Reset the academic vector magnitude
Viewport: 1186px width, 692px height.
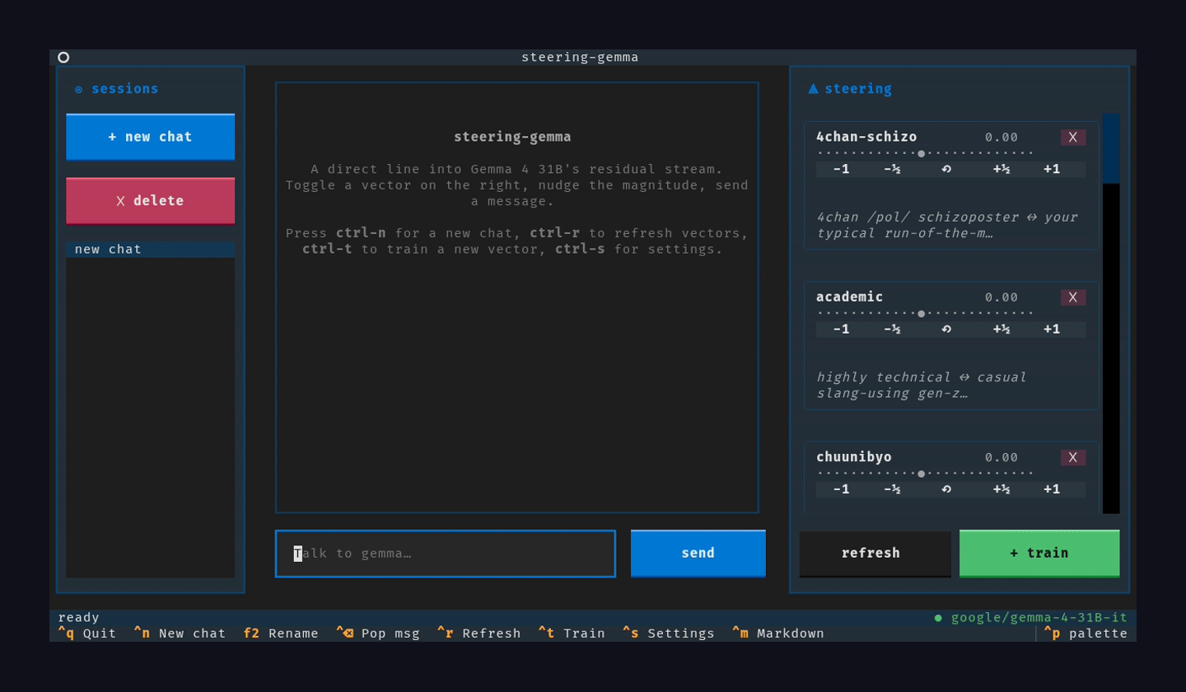946,329
